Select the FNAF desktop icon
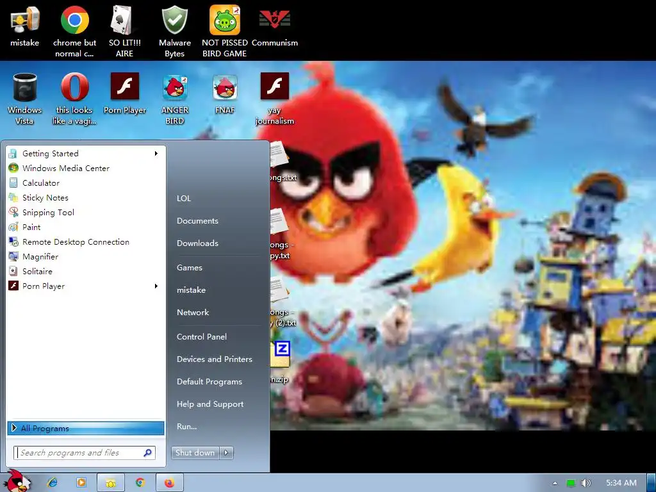Image resolution: width=656 pixels, height=492 pixels. (225, 94)
